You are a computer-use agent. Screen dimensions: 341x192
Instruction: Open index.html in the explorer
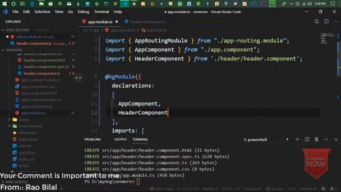[x=28, y=139]
